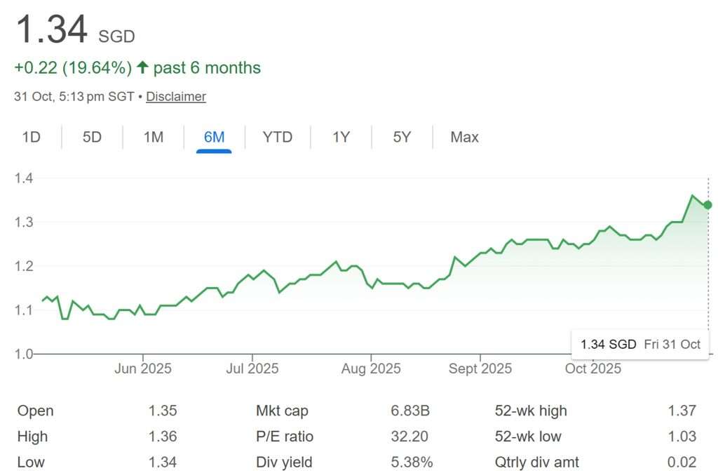The image size is (718, 471).
Task: Show the Max history chart
Action: (463, 137)
